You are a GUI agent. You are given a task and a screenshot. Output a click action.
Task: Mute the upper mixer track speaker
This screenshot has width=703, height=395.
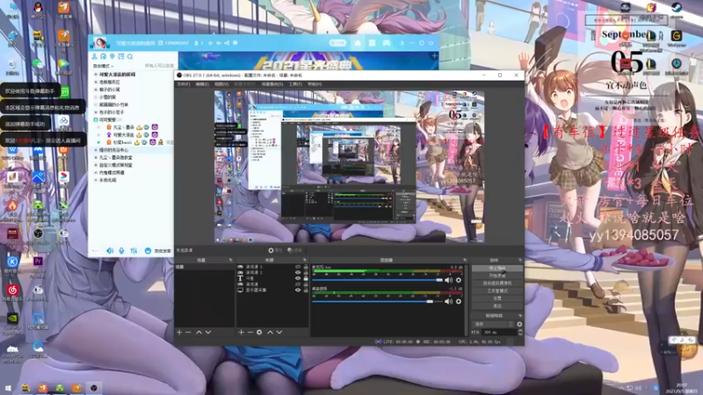[x=448, y=280]
